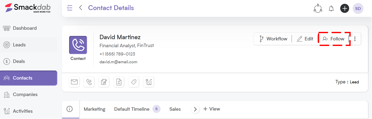Click the file upload icon
The width and height of the screenshot is (372, 119).
coord(119,82)
